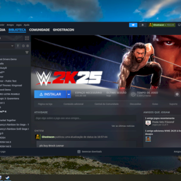
Task: Focus the activity status input field
Action: tap(85, 118)
